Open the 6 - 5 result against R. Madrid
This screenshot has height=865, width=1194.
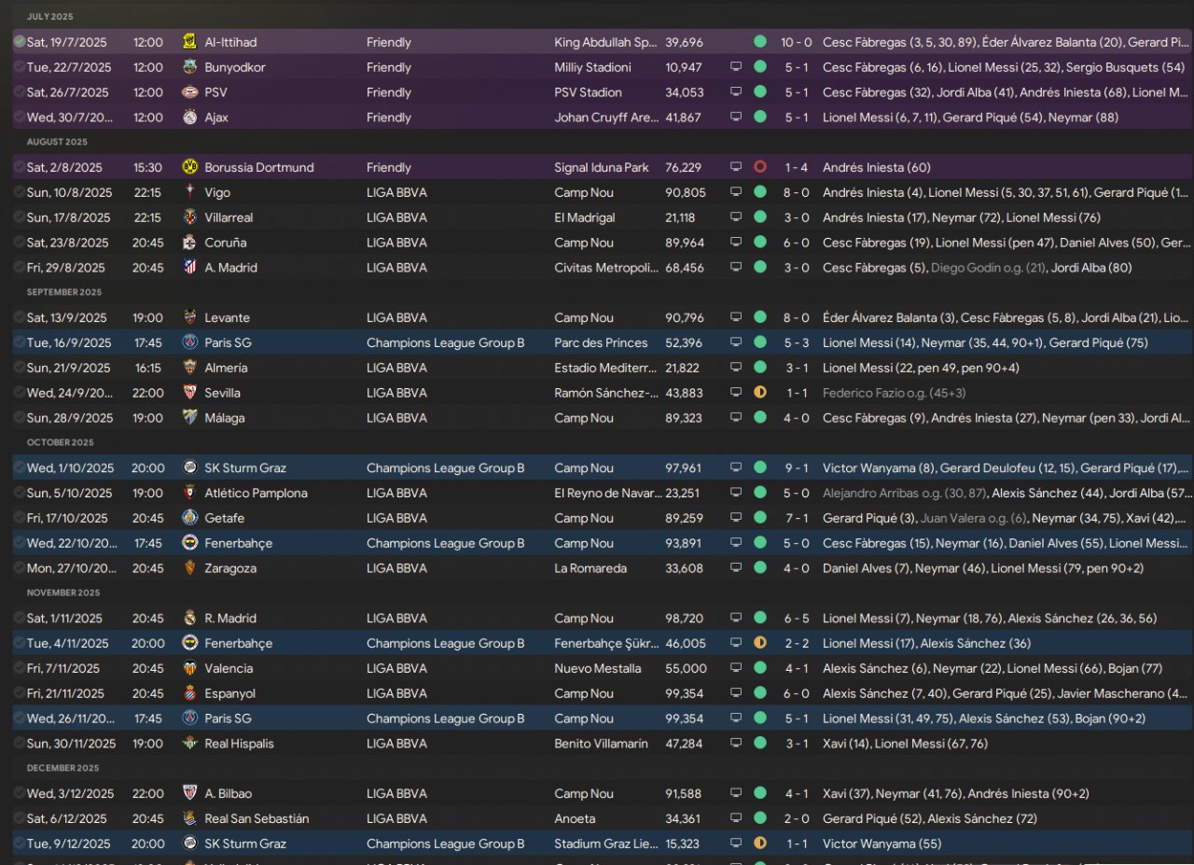797,618
